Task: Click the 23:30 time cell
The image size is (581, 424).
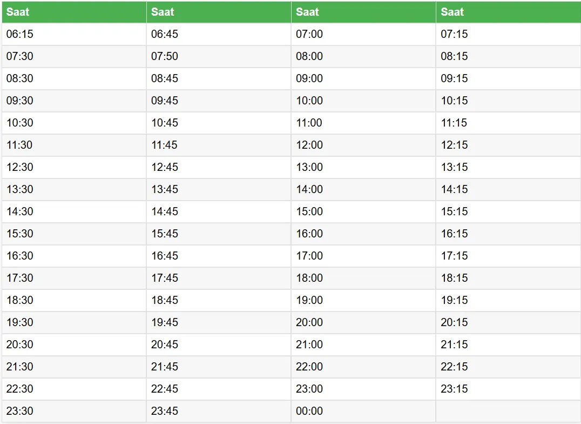Action: 20,411
